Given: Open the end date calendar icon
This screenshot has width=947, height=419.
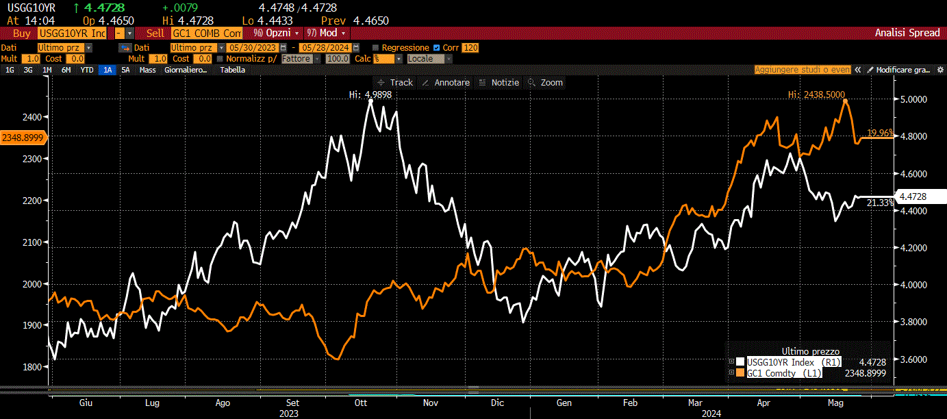Looking at the screenshot, I should tap(356, 48).
